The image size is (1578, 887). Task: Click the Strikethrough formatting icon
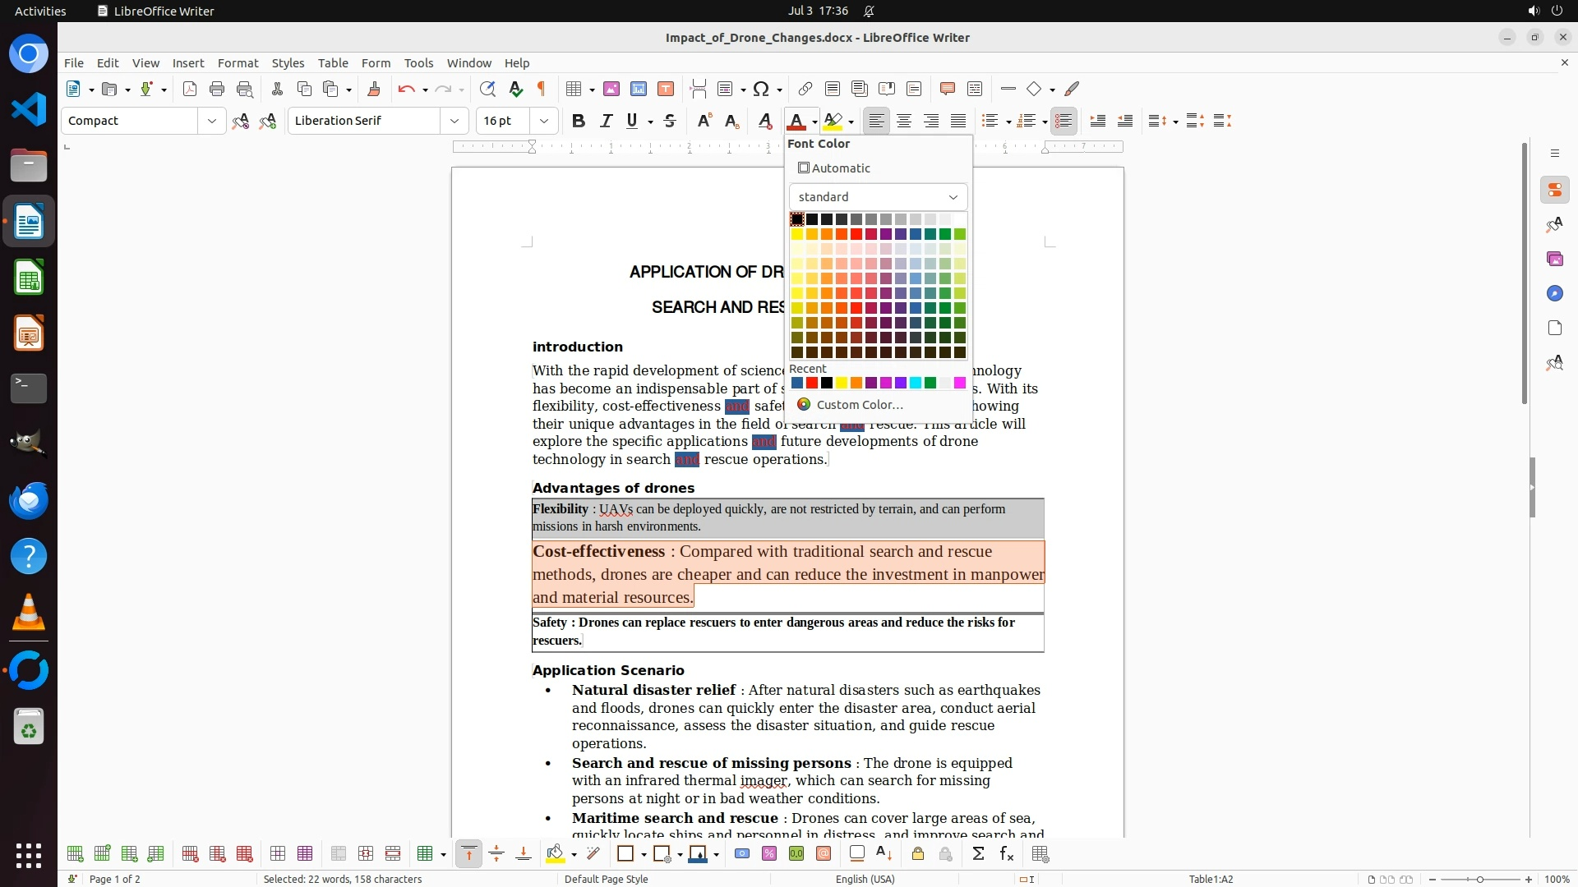coord(670,121)
